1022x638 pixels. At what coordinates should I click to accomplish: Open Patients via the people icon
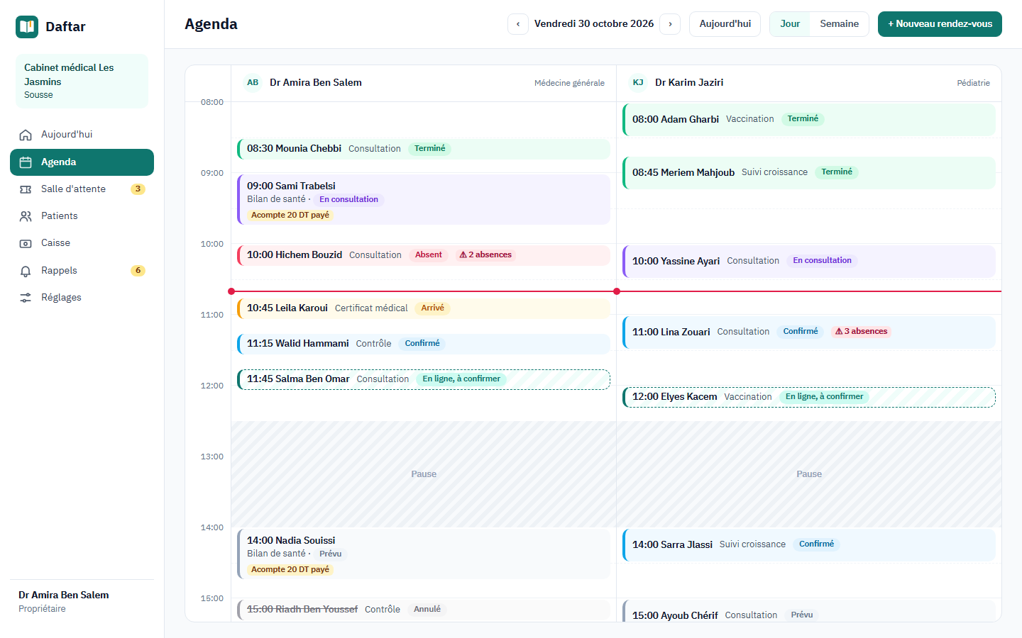[x=26, y=216]
